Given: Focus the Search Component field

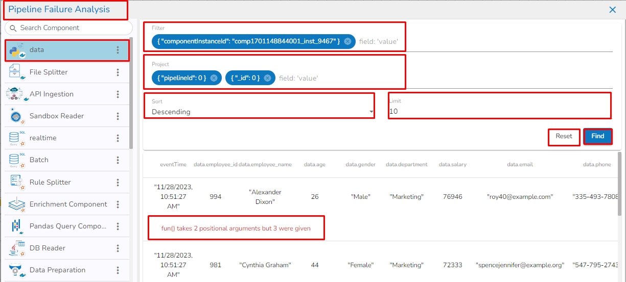Looking at the screenshot, I should pyautogui.click(x=68, y=28).
